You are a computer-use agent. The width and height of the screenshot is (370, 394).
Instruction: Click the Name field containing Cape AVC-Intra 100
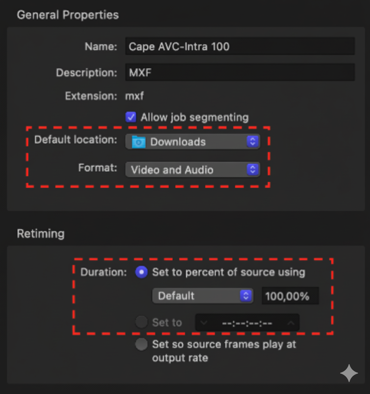point(240,46)
